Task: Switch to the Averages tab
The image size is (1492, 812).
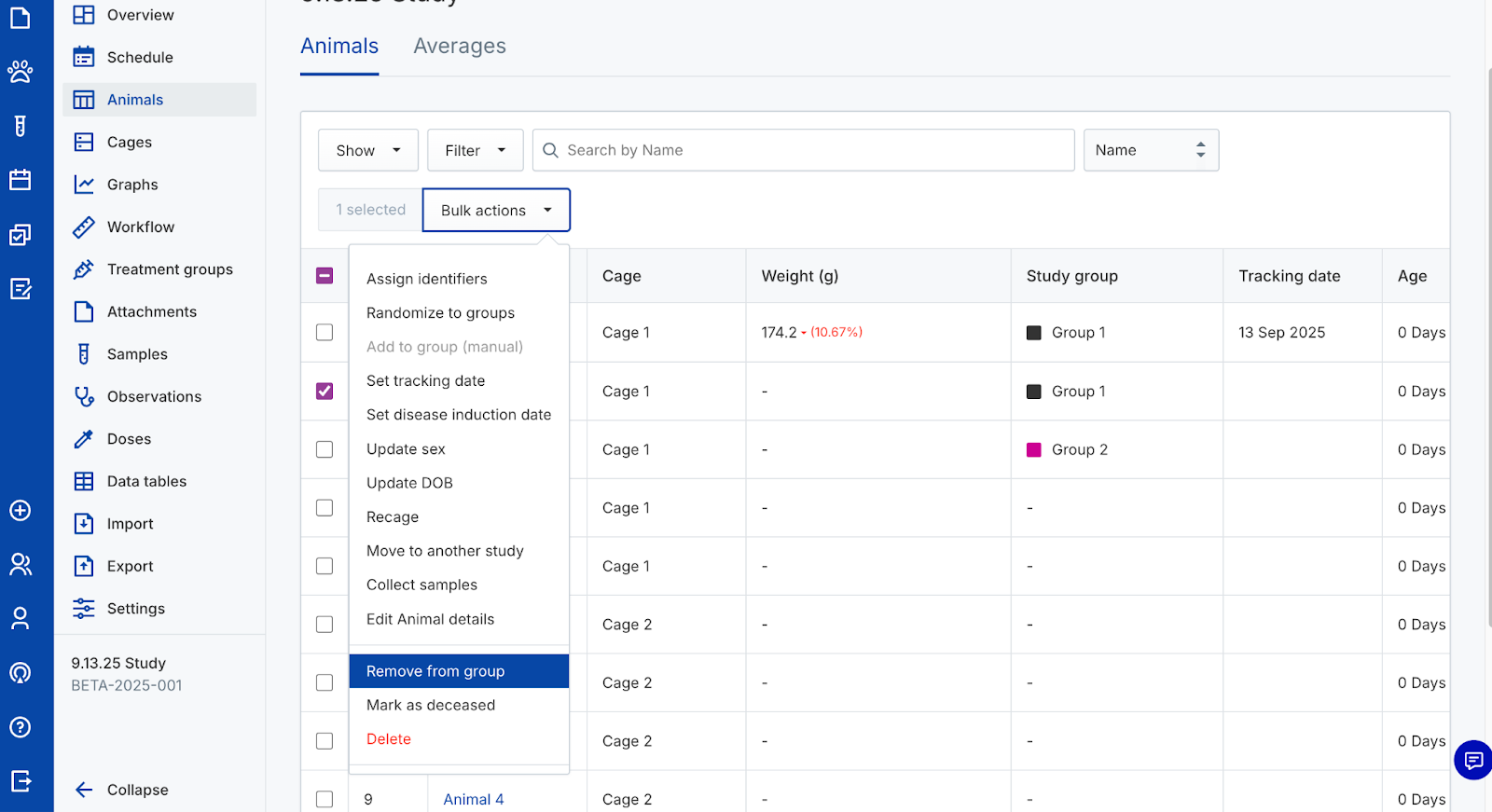Action: (x=460, y=47)
